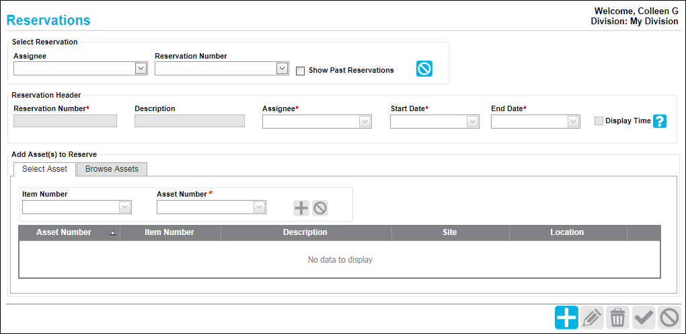
Task: Click the Description column header
Action: [x=306, y=233]
